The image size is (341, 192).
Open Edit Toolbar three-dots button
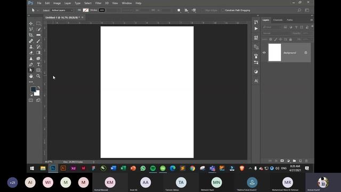tap(31, 82)
